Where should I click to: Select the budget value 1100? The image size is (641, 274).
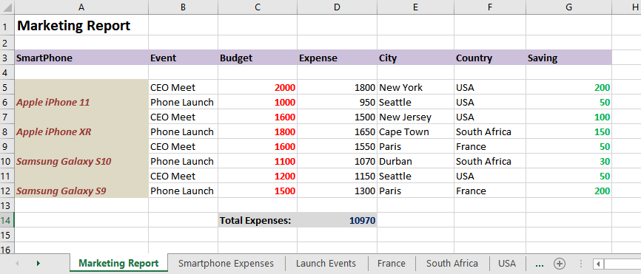258,161
